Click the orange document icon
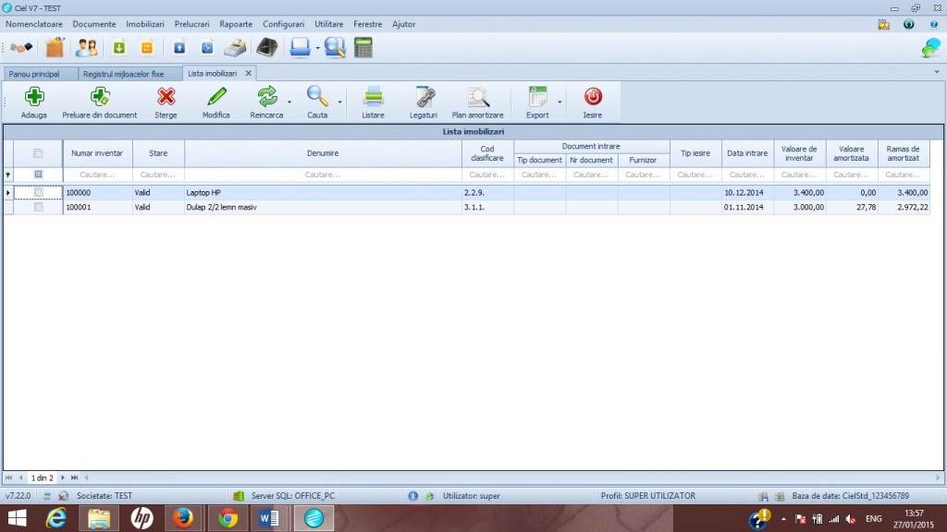The height and width of the screenshot is (532, 947). tap(147, 48)
